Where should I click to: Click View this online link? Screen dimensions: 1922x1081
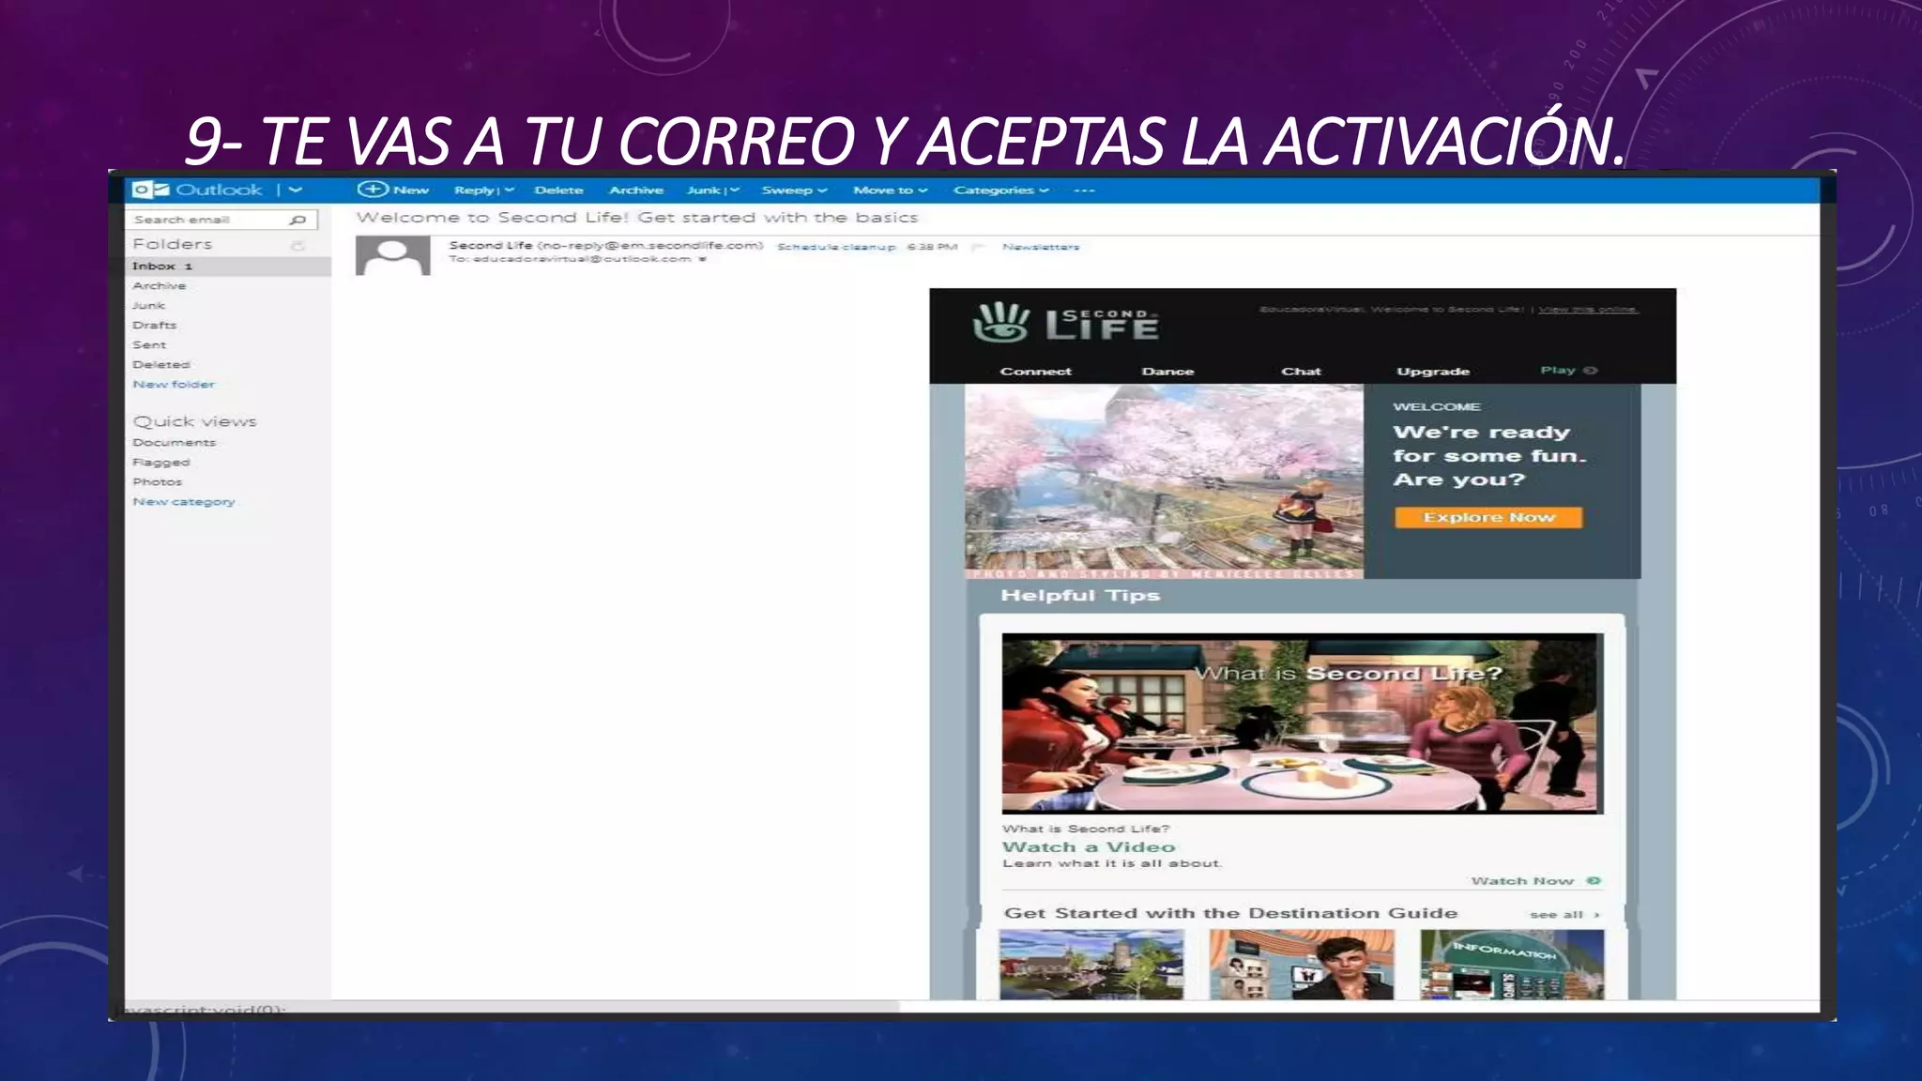(x=1589, y=310)
